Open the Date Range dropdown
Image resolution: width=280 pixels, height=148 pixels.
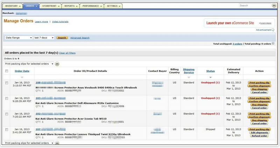click(19, 38)
